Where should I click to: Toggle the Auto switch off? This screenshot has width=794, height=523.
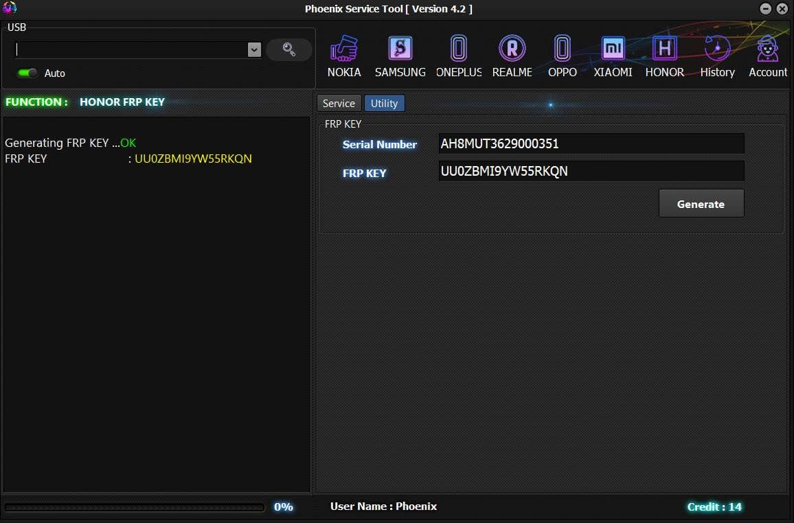[26, 73]
